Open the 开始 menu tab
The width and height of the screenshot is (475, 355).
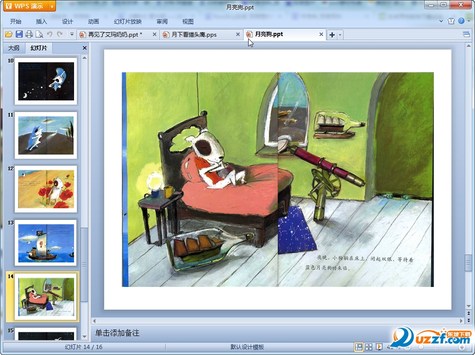coord(15,21)
